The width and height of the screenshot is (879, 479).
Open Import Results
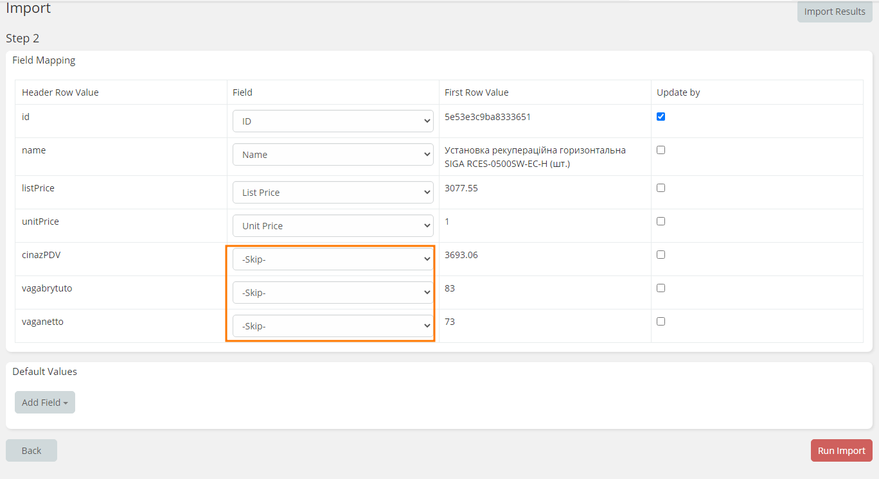pyautogui.click(x=834, y=12)
